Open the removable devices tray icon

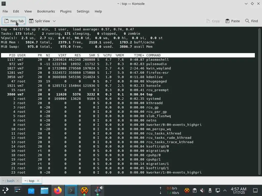pos(210,190)
